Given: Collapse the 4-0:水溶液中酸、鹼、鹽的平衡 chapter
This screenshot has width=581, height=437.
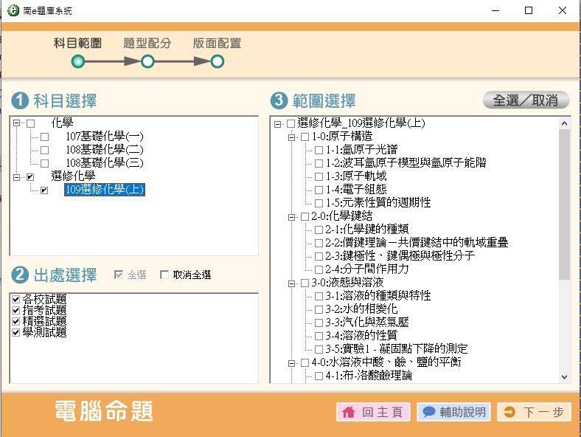Looking at the screenshot, I should click(292, 363).
